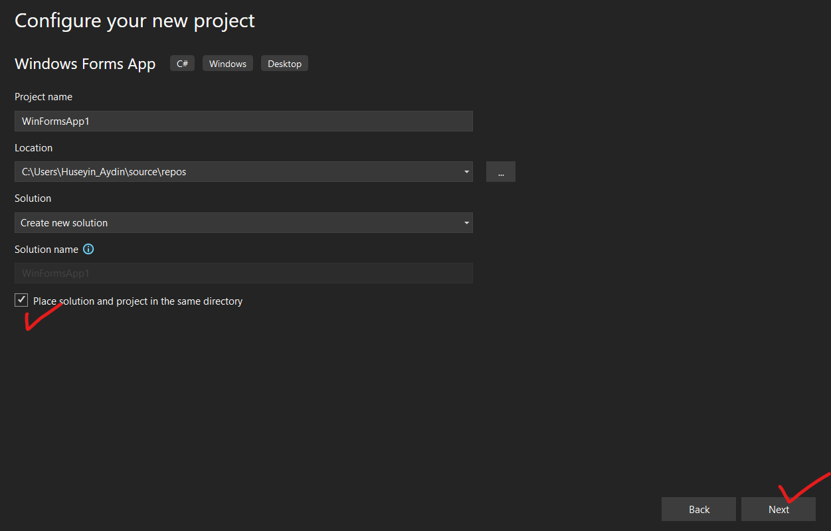Expand the Solution dropdown arrow

466,223
